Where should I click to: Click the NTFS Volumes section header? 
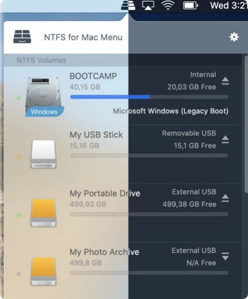(41, 60)
